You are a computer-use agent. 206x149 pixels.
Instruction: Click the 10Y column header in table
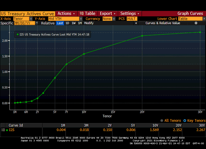[155, 125]
